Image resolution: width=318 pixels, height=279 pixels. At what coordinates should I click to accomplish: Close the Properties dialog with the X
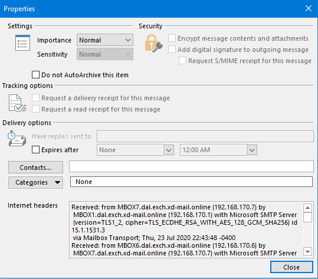(x=309, y=8)
